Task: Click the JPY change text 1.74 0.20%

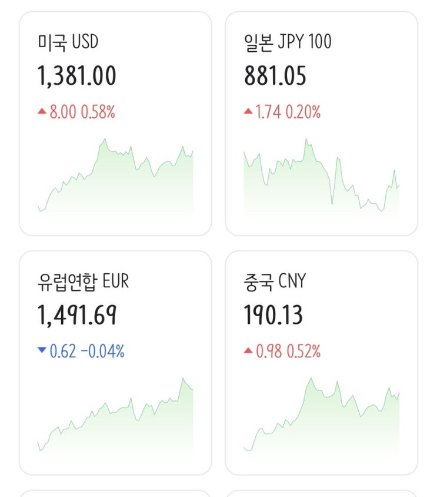Action: [x=288, y=112]
